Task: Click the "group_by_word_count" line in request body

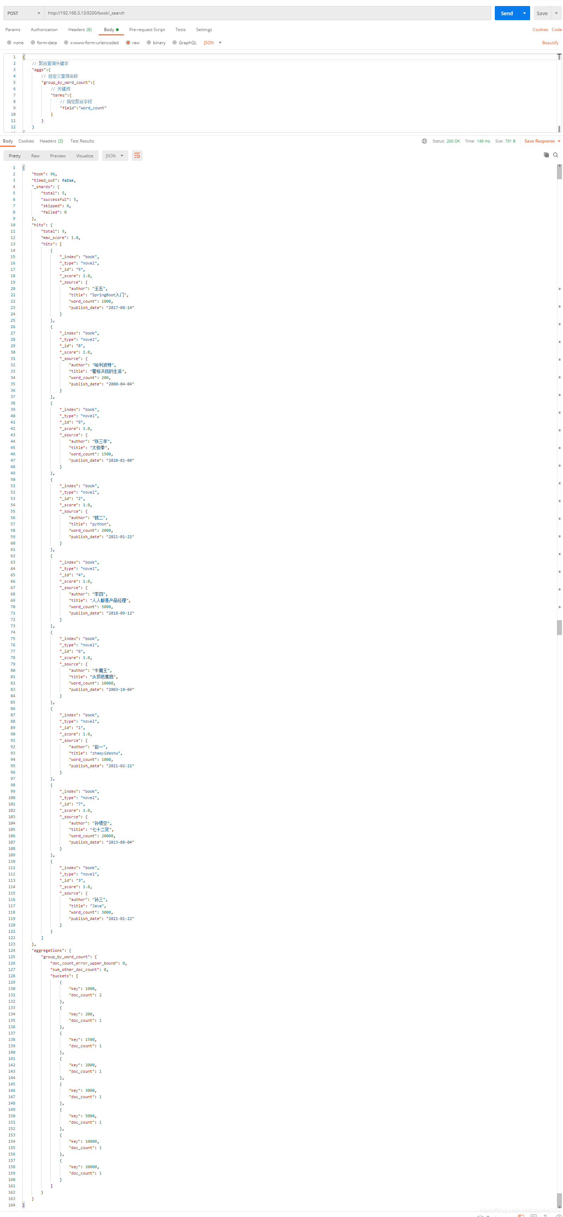Action: point(68,83)
